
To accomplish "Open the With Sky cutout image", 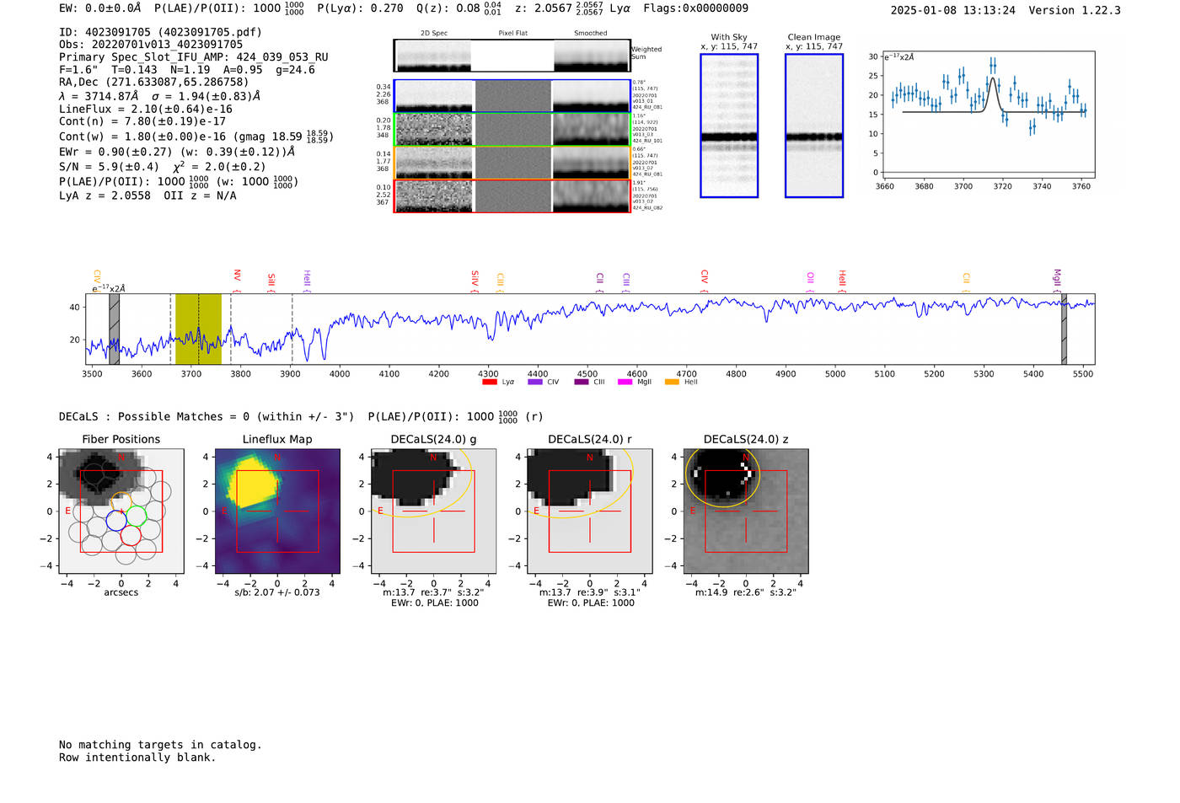I will click(729, 126).
